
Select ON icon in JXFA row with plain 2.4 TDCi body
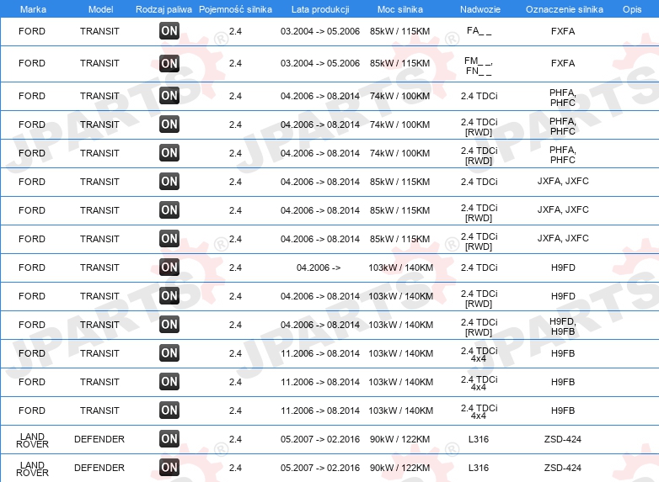[x=169, y=181]
